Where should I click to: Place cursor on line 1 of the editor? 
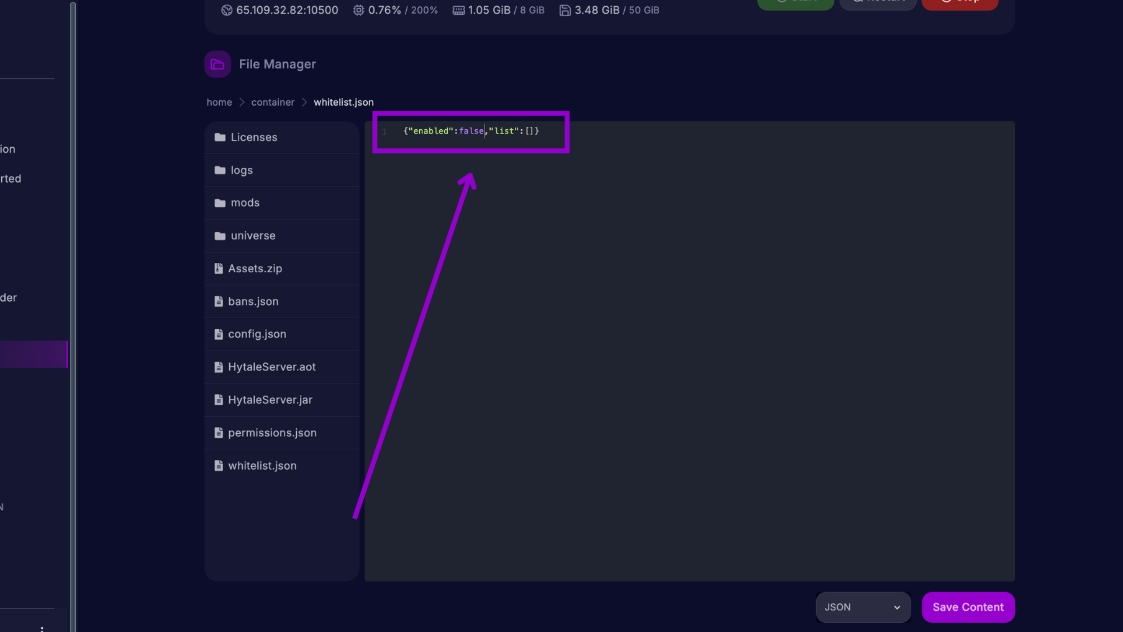coord(470,131)
